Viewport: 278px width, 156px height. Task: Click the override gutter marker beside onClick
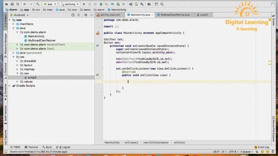click(x=97, y=75)
